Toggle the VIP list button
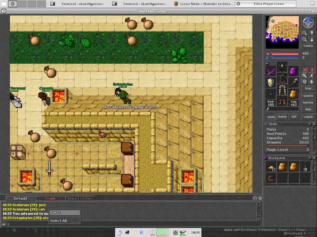Viewport: 317px width, 237px height. (x=293, y=117)
